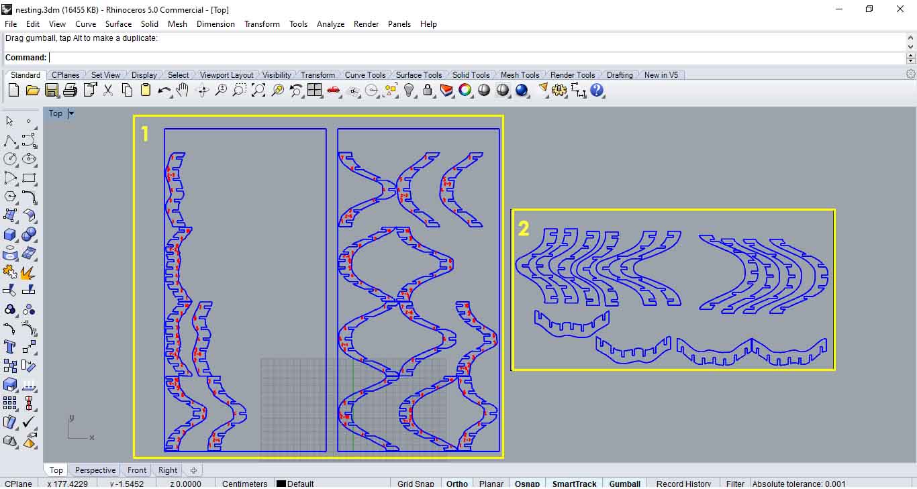Open Options with the gear icon
The image size is (917, 489).
coord(559,90)
